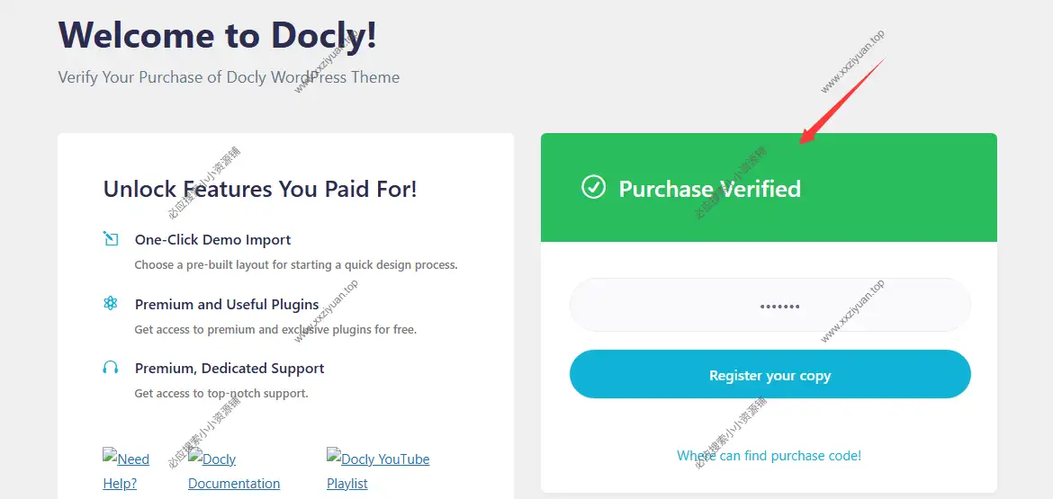
Task: Click the One-Click Demo Import icon
Action: pos(111,239)
